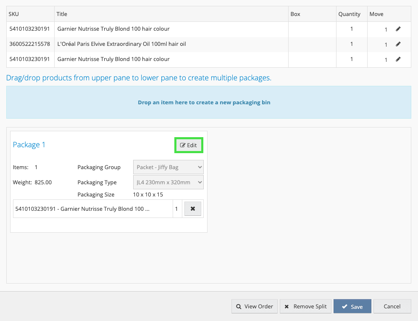Click the Move column header
Image resolution: width=418 pixels, height=321 pixels.
click(376, 14)
